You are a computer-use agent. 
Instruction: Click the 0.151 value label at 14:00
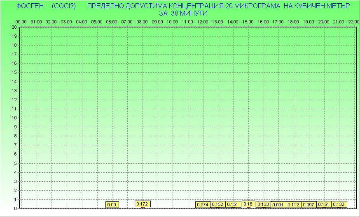point(233,204)
